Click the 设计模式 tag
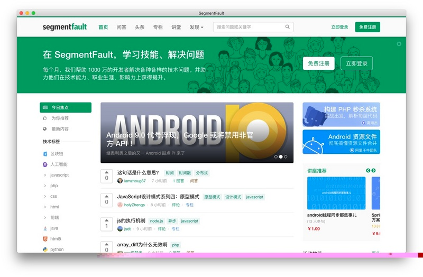The height and width of the screenshot is (277, 423). (233, 197)
